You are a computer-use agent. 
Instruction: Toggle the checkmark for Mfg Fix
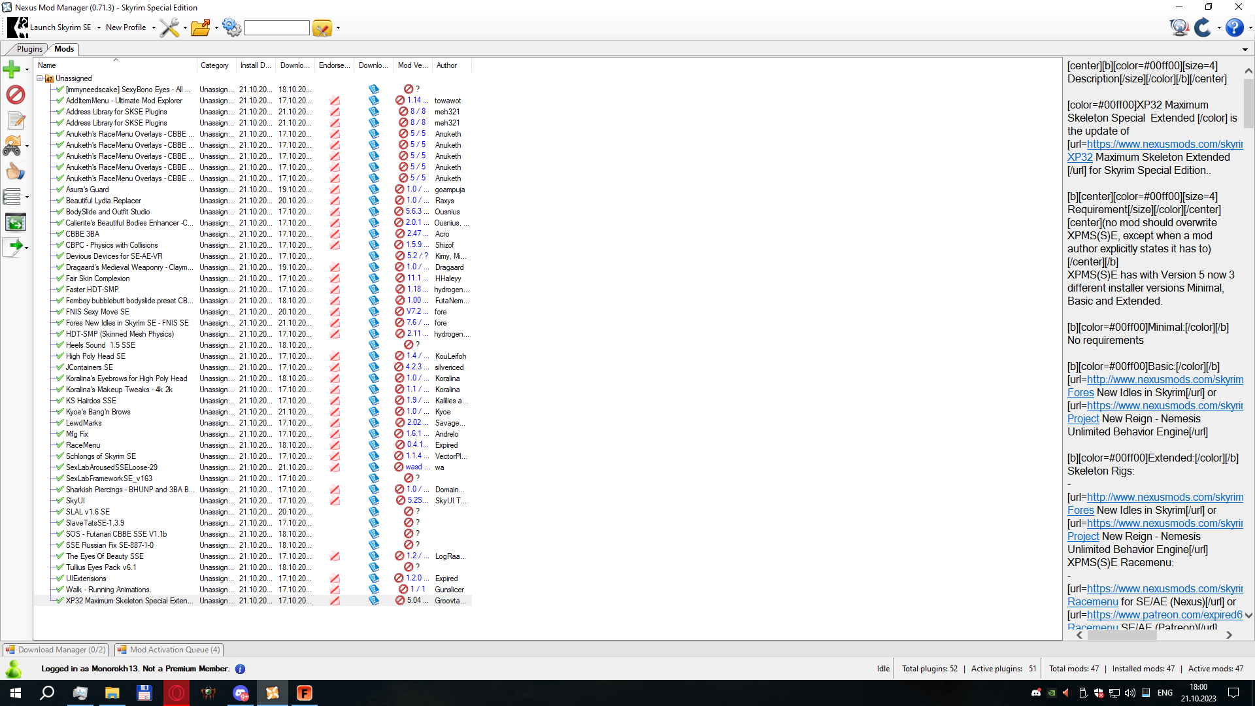coord(60,434)
